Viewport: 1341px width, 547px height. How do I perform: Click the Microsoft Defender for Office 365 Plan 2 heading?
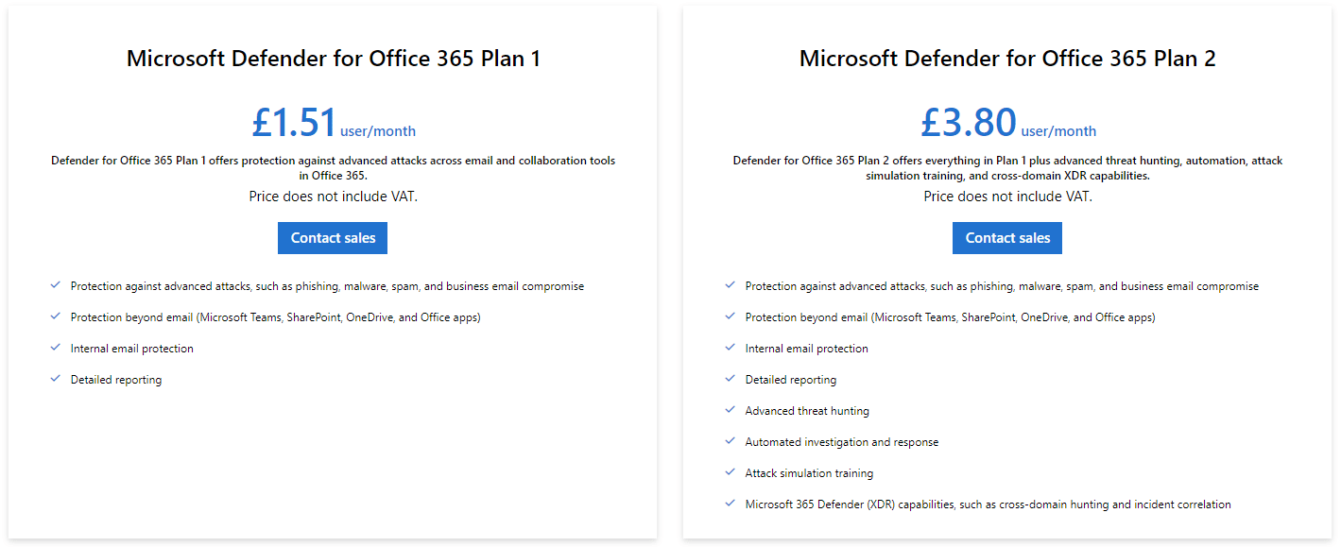1007,58
